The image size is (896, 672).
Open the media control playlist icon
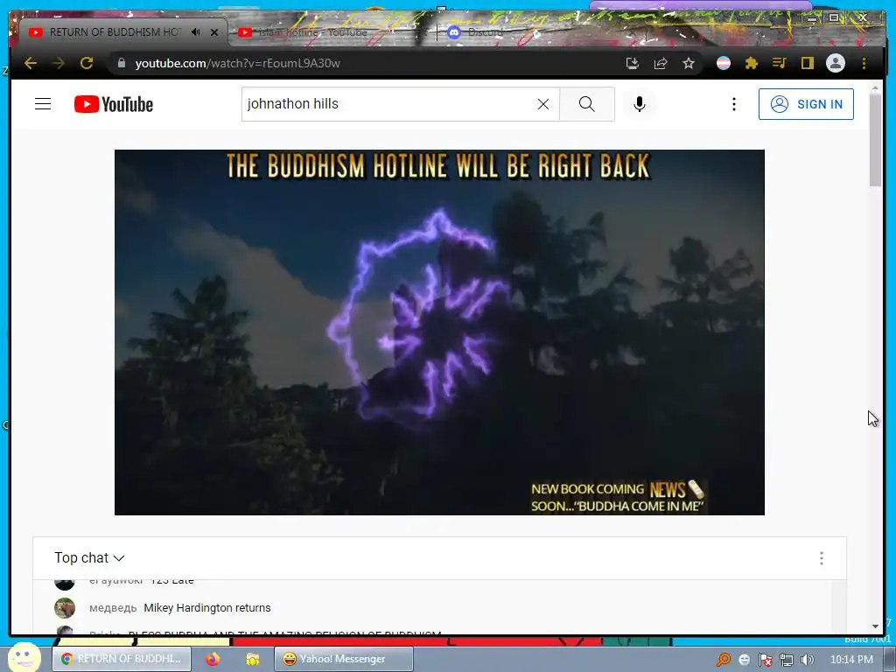click(x=780, y=63)
